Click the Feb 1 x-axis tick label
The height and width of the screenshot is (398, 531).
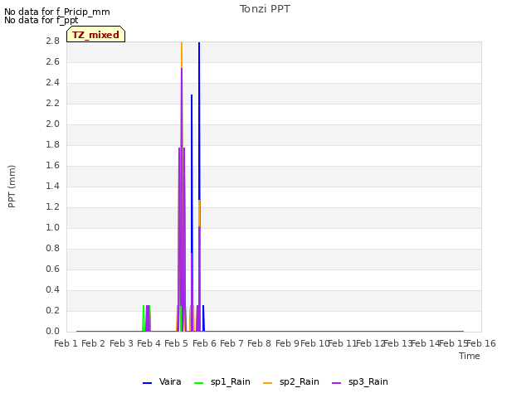(x=66, y=343)
